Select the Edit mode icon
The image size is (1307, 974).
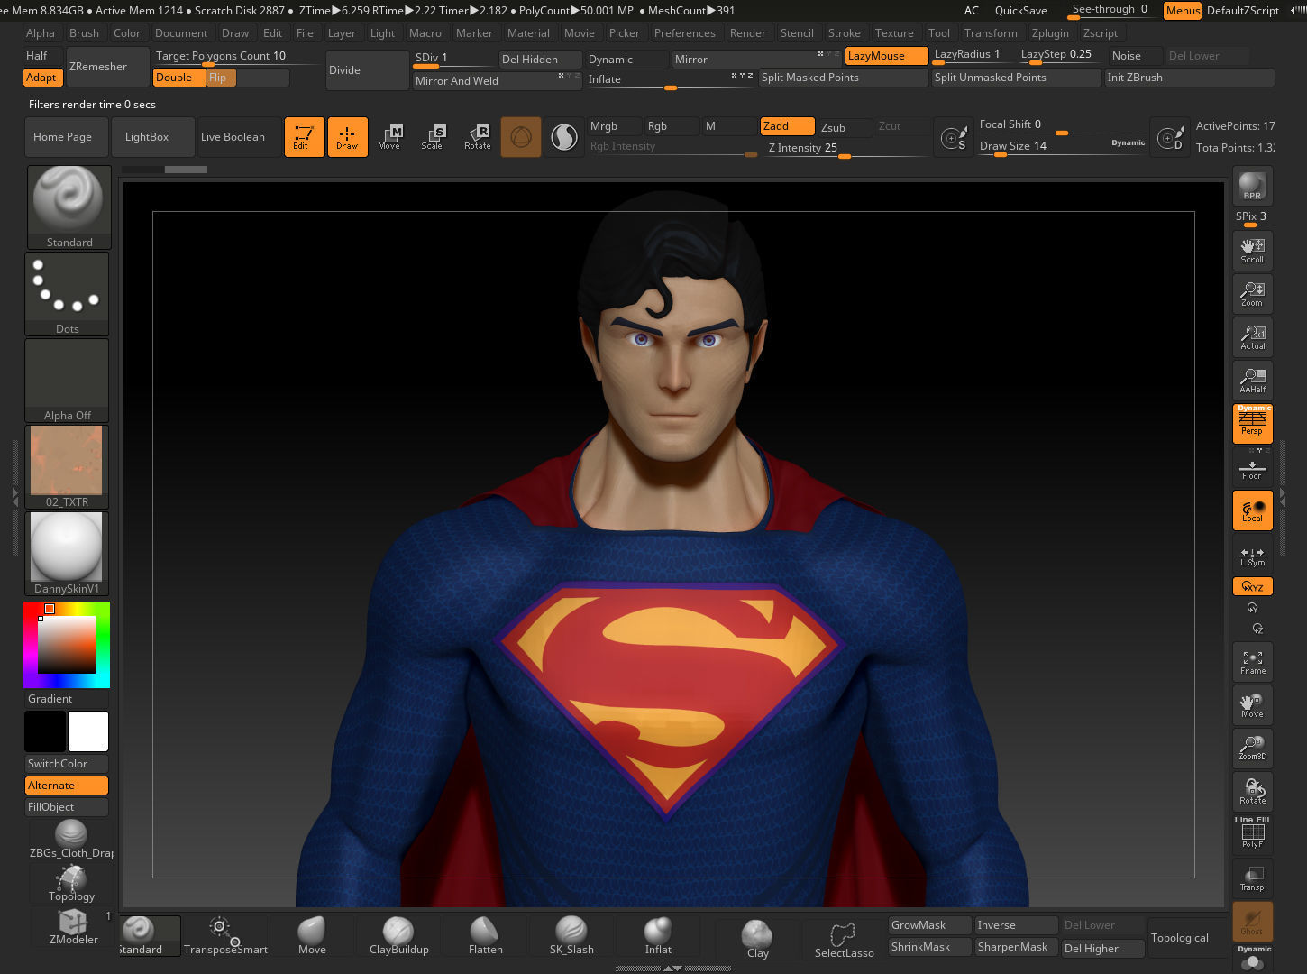tap(304, 137)
